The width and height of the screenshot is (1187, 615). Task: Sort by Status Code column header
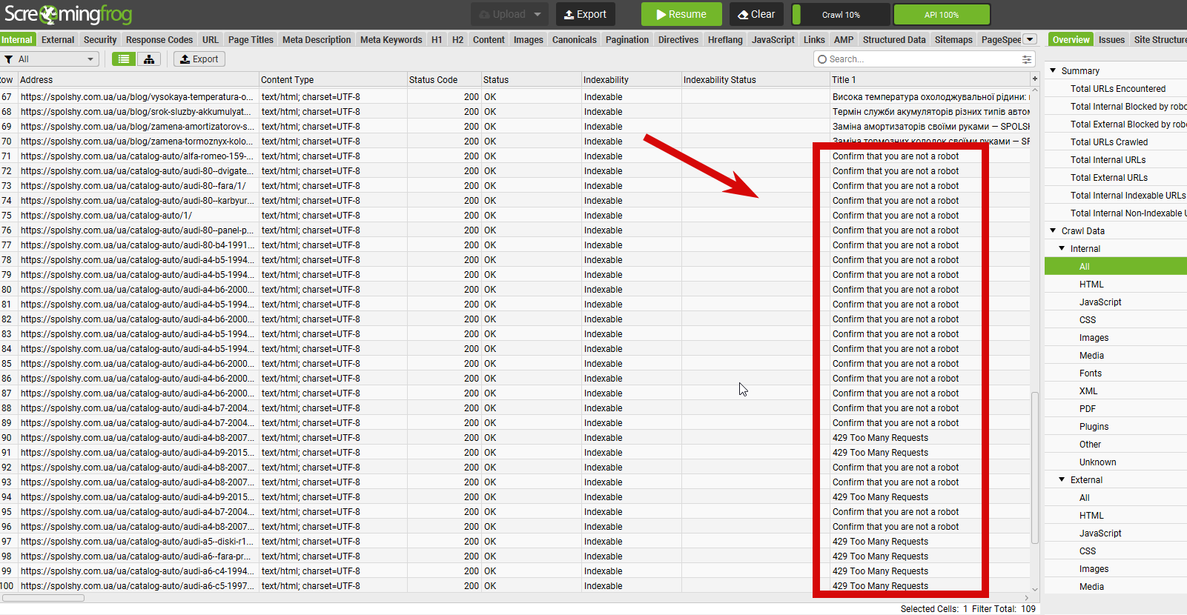pos(443,79)
